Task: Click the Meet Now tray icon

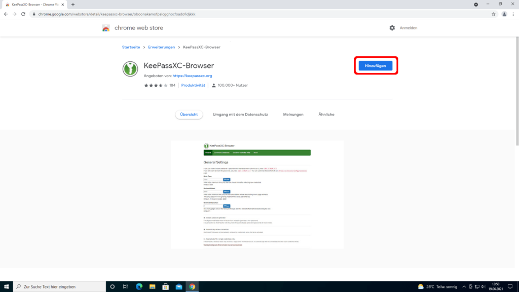Action: (x=470, y=287)
